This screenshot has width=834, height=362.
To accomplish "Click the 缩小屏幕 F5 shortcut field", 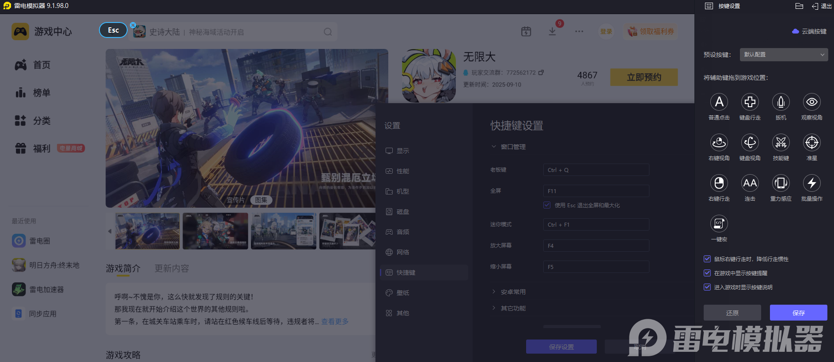I will 596,267.
